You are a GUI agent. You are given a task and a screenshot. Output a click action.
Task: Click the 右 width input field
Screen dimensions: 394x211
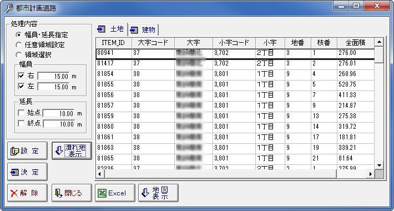(54, 76)
